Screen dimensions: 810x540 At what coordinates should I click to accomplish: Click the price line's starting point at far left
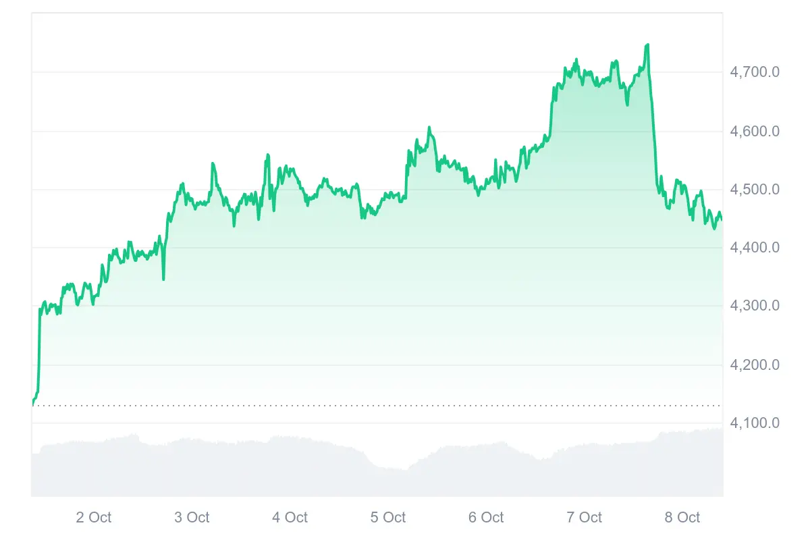33,404
